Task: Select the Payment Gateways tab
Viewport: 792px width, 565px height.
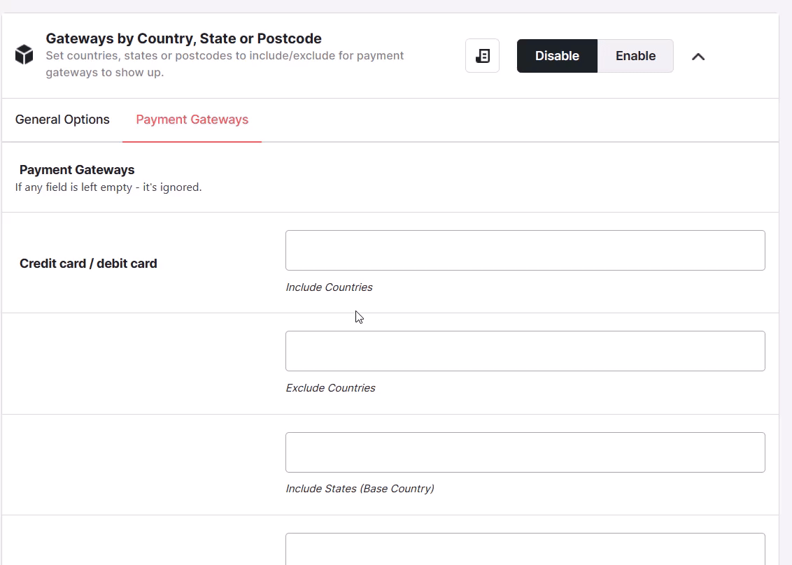Action: [x=192, y=120]
